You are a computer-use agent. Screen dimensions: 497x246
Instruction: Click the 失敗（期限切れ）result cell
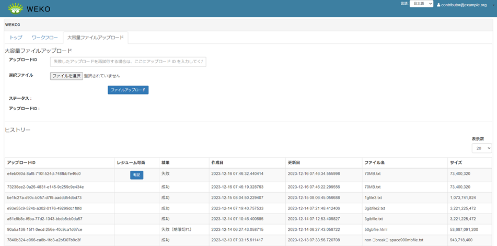tap(177, 229)
